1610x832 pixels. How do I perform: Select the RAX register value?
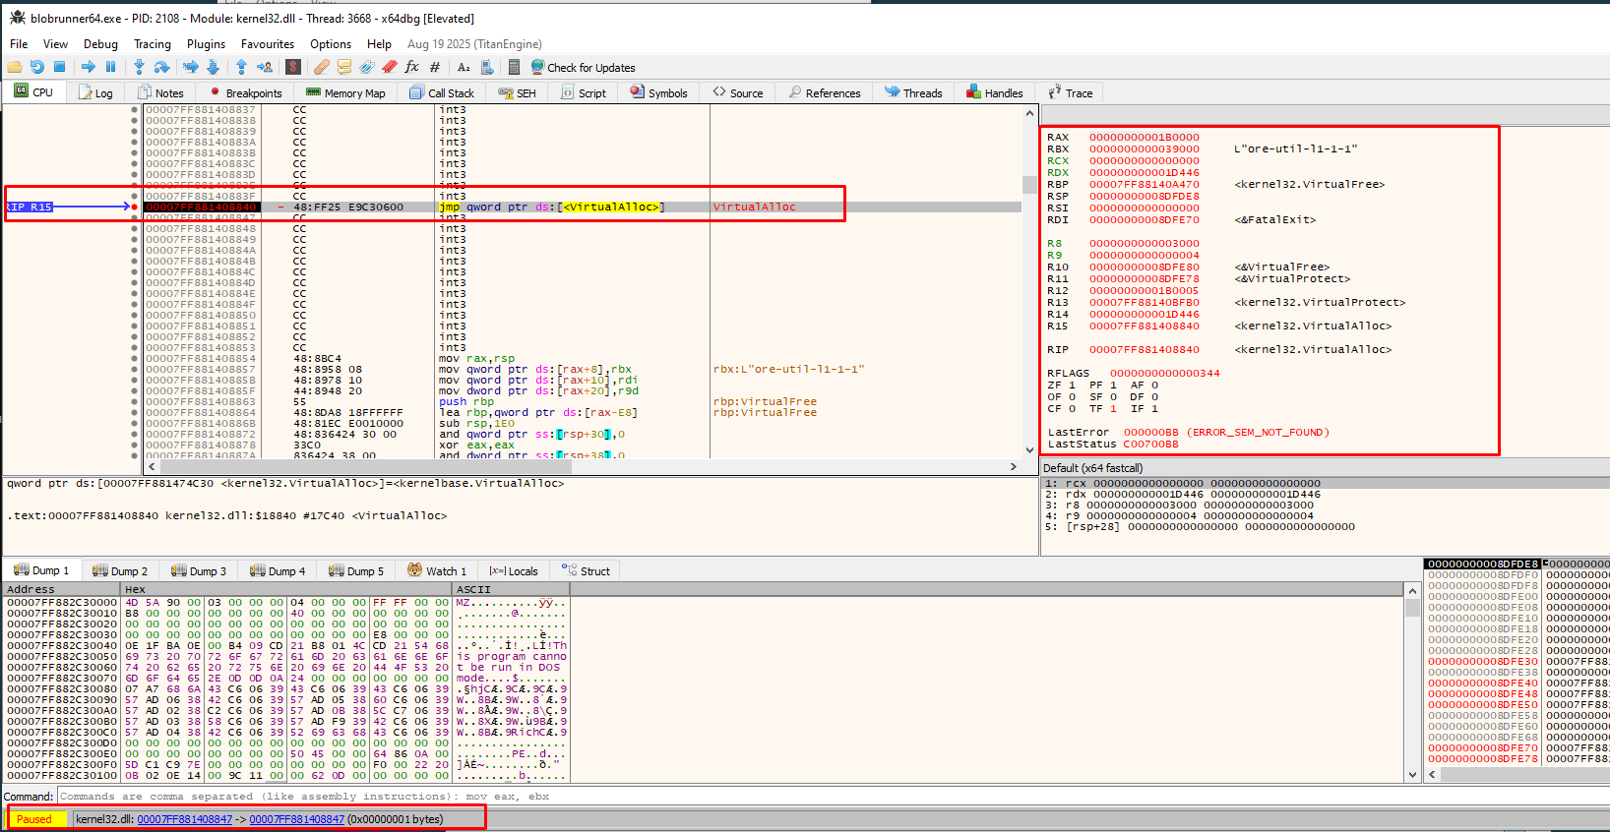point(1144,138)
